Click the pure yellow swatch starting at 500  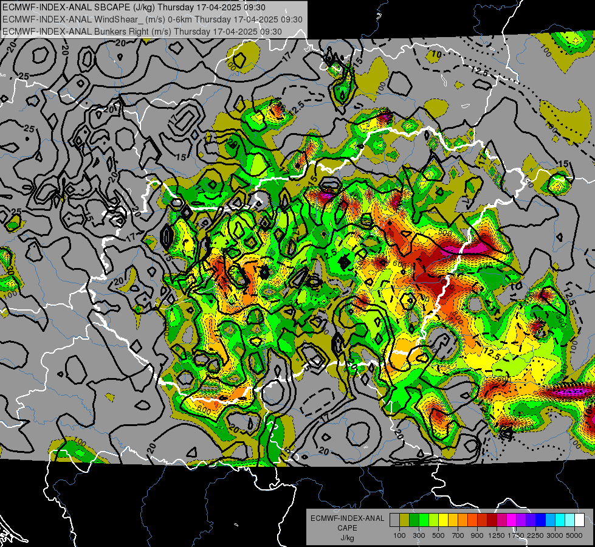point(443,520)
